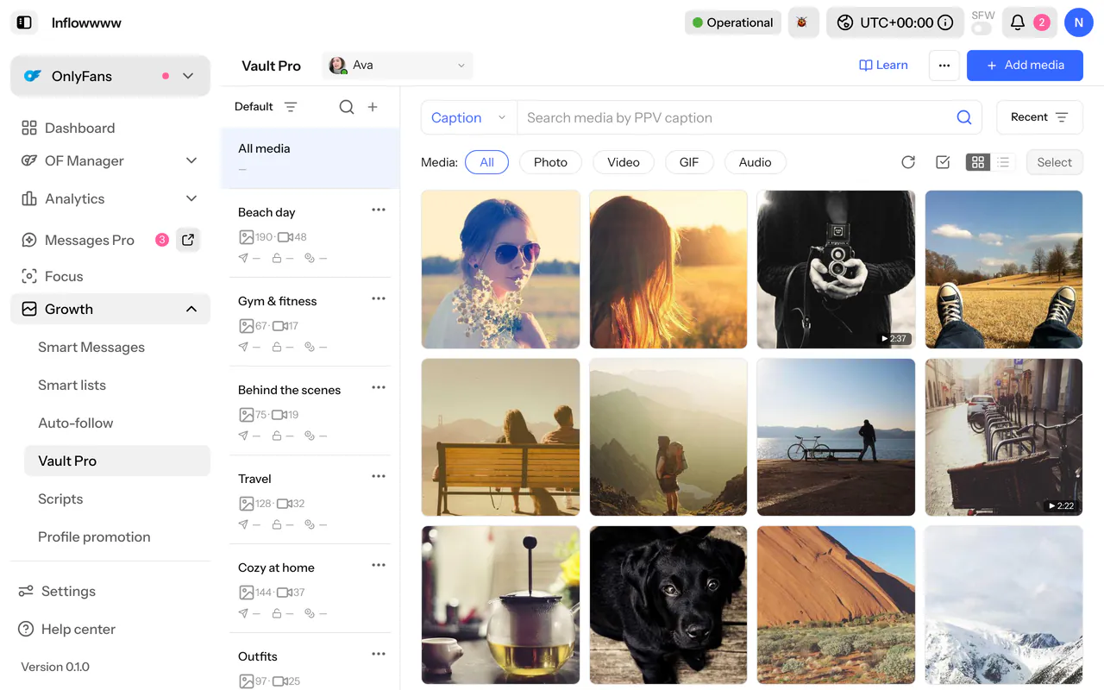Open the black puppy thumbnail
This screenshot has width=1104, height=690.
pos(668,605)
